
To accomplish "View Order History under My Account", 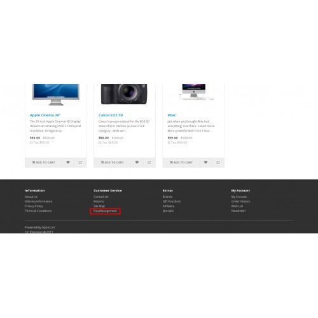I will coord(240,202).
